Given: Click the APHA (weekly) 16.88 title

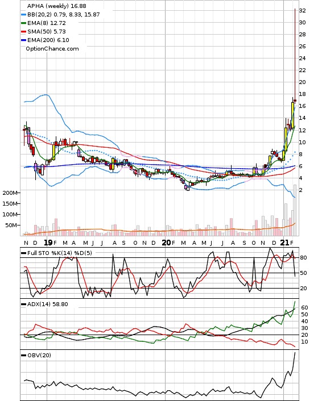Looking at the screenshot, I should pyautogui.click(x=57, y=6).
